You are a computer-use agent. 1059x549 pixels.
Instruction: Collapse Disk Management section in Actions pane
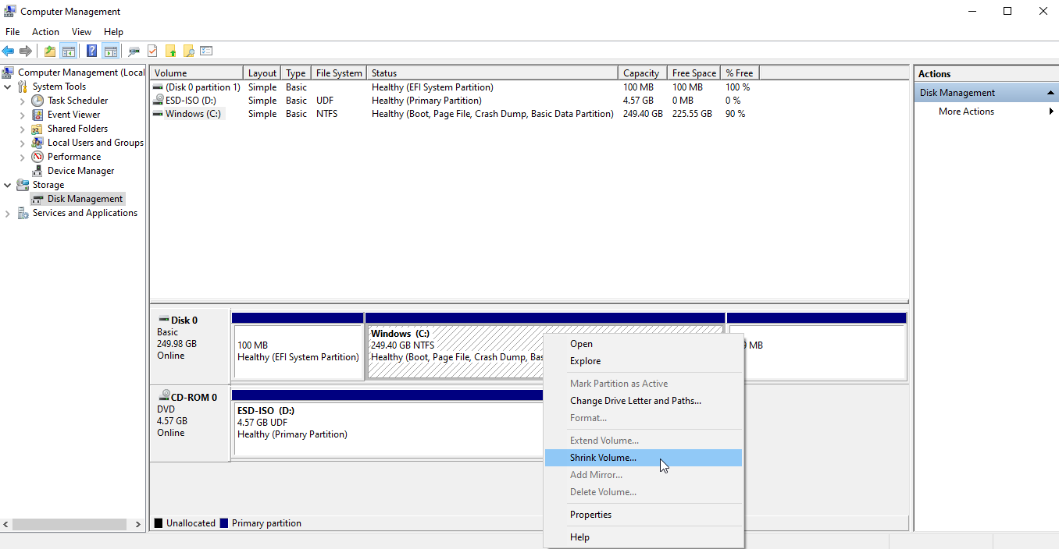(x=1050, y=93)
